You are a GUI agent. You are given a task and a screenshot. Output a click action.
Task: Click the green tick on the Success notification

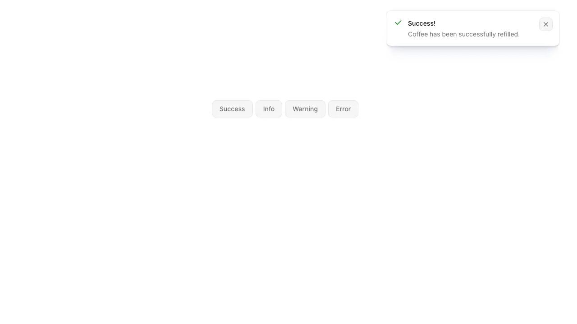[398, 23]
